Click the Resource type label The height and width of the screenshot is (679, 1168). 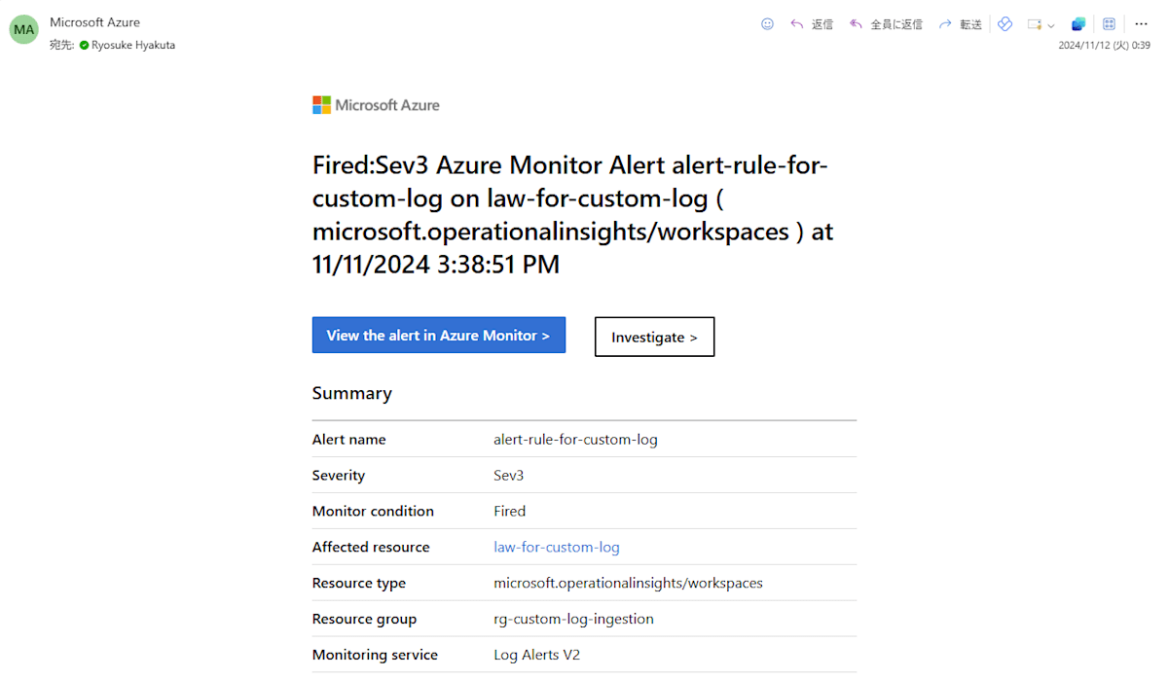(x=359, y=583)
